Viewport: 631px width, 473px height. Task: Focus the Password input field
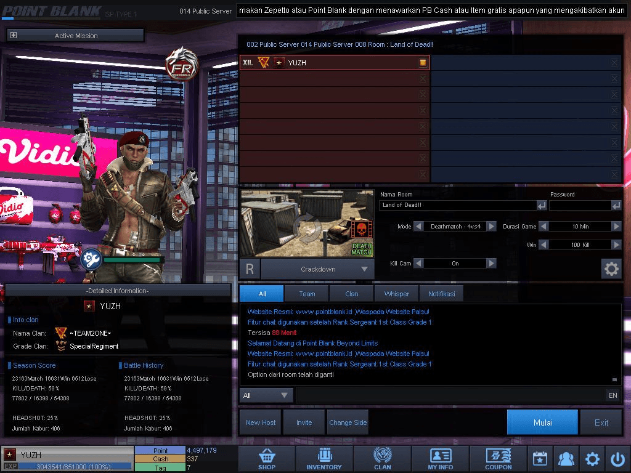click(x=580, y=205)
